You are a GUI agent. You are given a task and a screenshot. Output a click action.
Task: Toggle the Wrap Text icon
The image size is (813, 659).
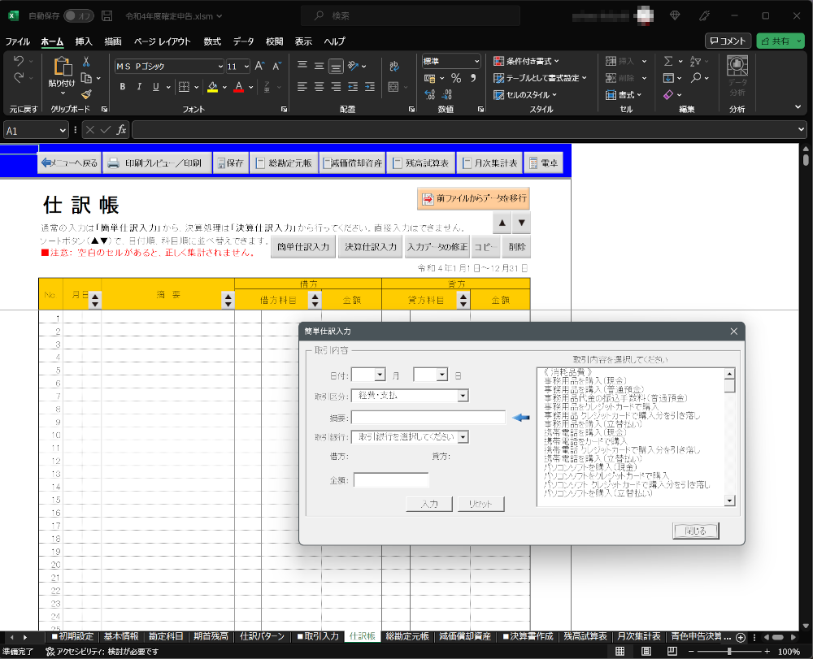tap(394, 66)
